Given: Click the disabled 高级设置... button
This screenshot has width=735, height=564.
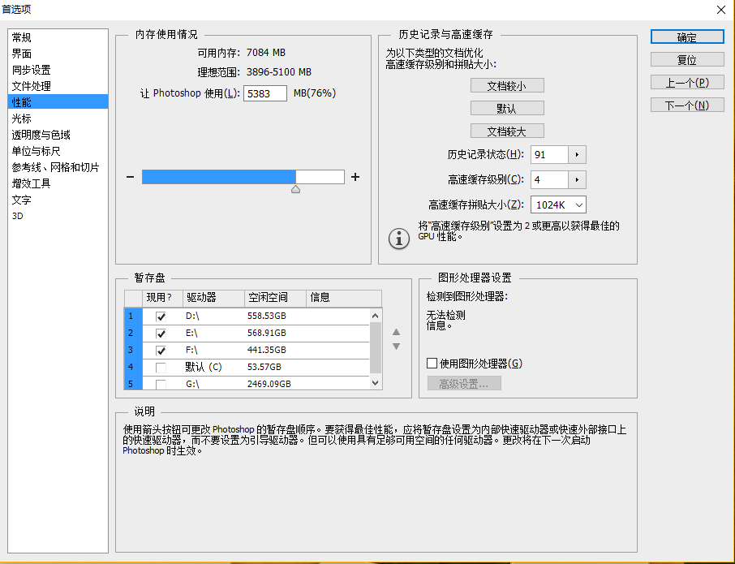Looking at the screenshot, I should point(464,384).
